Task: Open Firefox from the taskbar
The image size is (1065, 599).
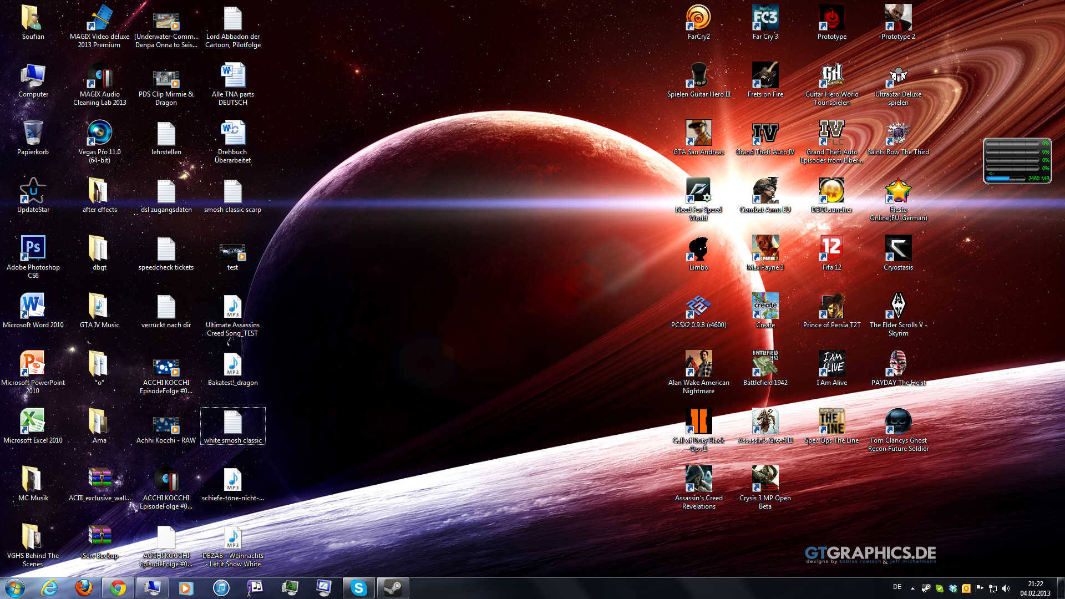Action: pyautogui.click(x=84, y=588)
